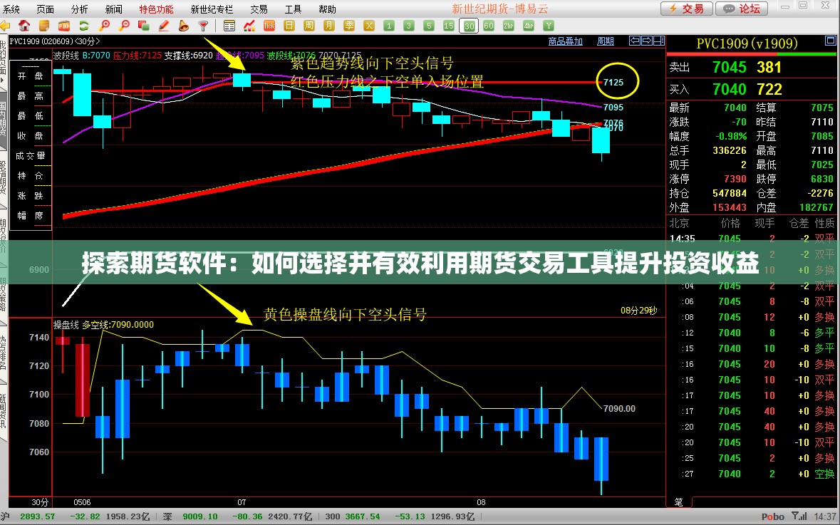Click the red-green overlapping windows icon
The width and height of the screenshot is (840, 525).
[144, 26]
